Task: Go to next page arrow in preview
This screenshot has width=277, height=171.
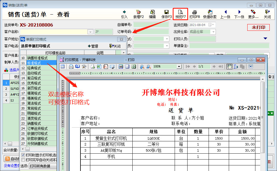Action: 214,66
